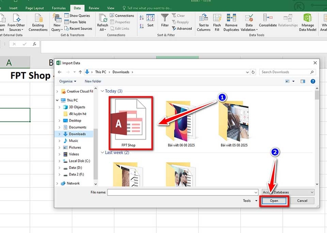Screen dimensions: 327x233
Task: Go up one folder level
Action: click(x=80, y=72)
